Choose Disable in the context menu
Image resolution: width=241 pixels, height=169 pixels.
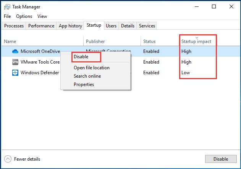click(x=81, y=57)
